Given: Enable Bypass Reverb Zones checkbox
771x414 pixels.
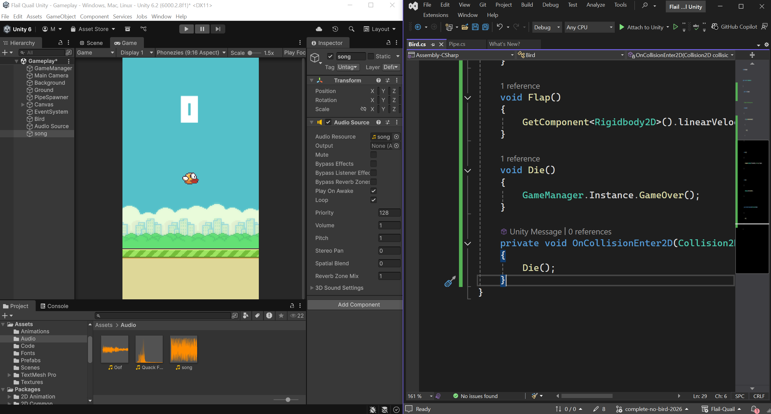Looking at the screenshot, I should click(373, 182).
